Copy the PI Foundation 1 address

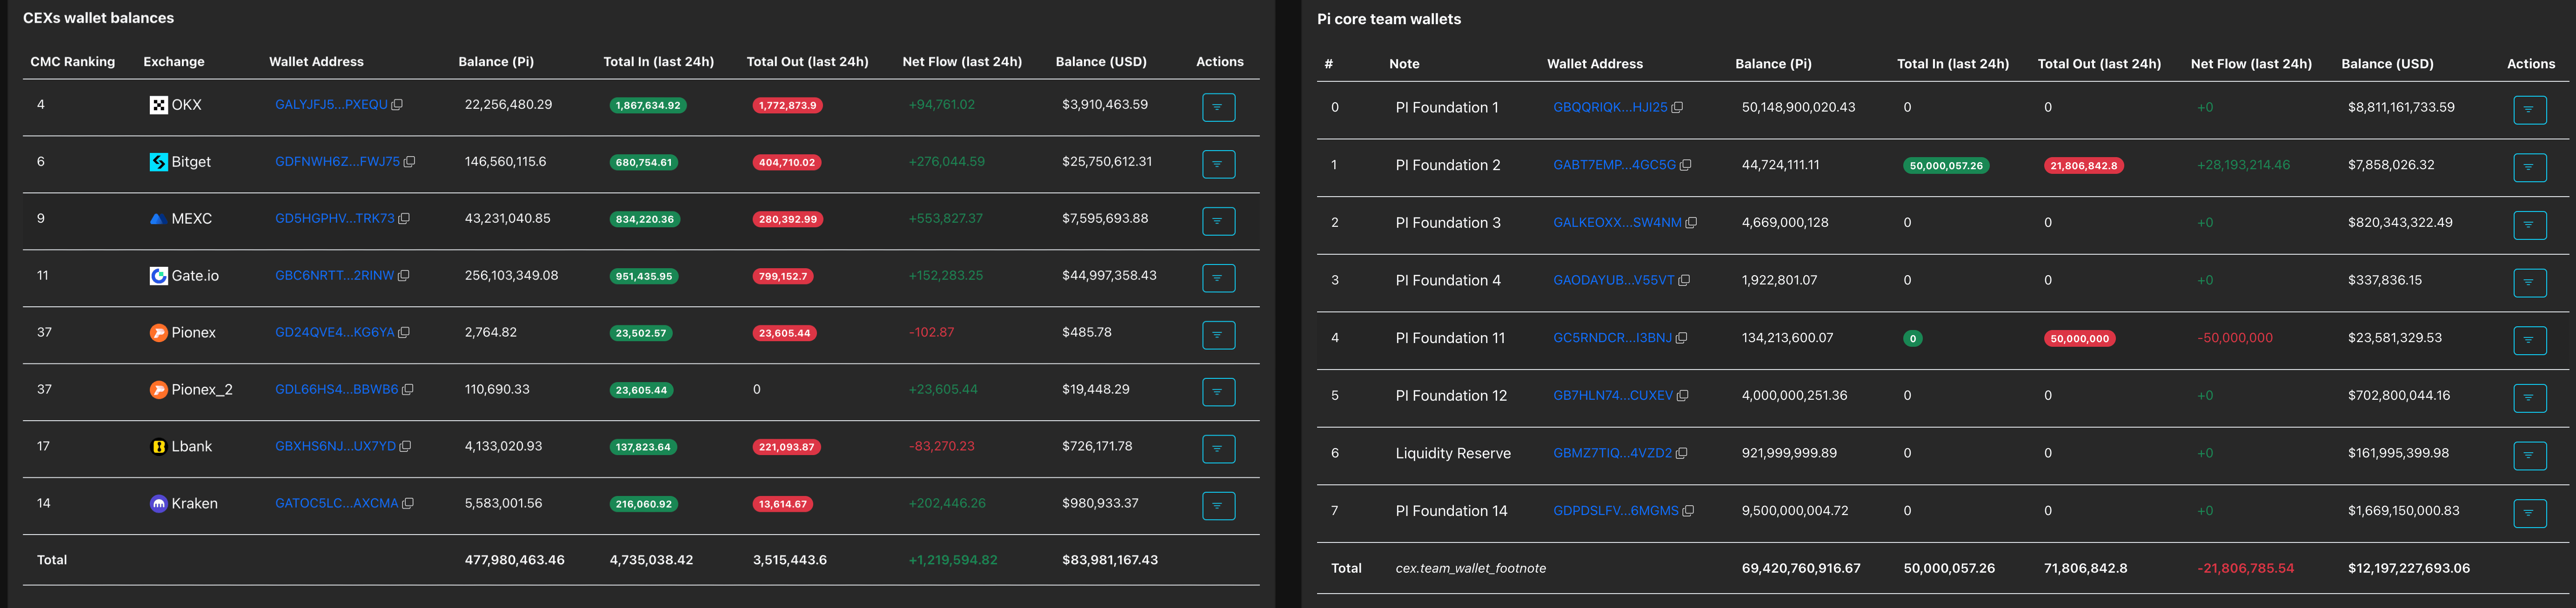click(x=1677, y=108)
